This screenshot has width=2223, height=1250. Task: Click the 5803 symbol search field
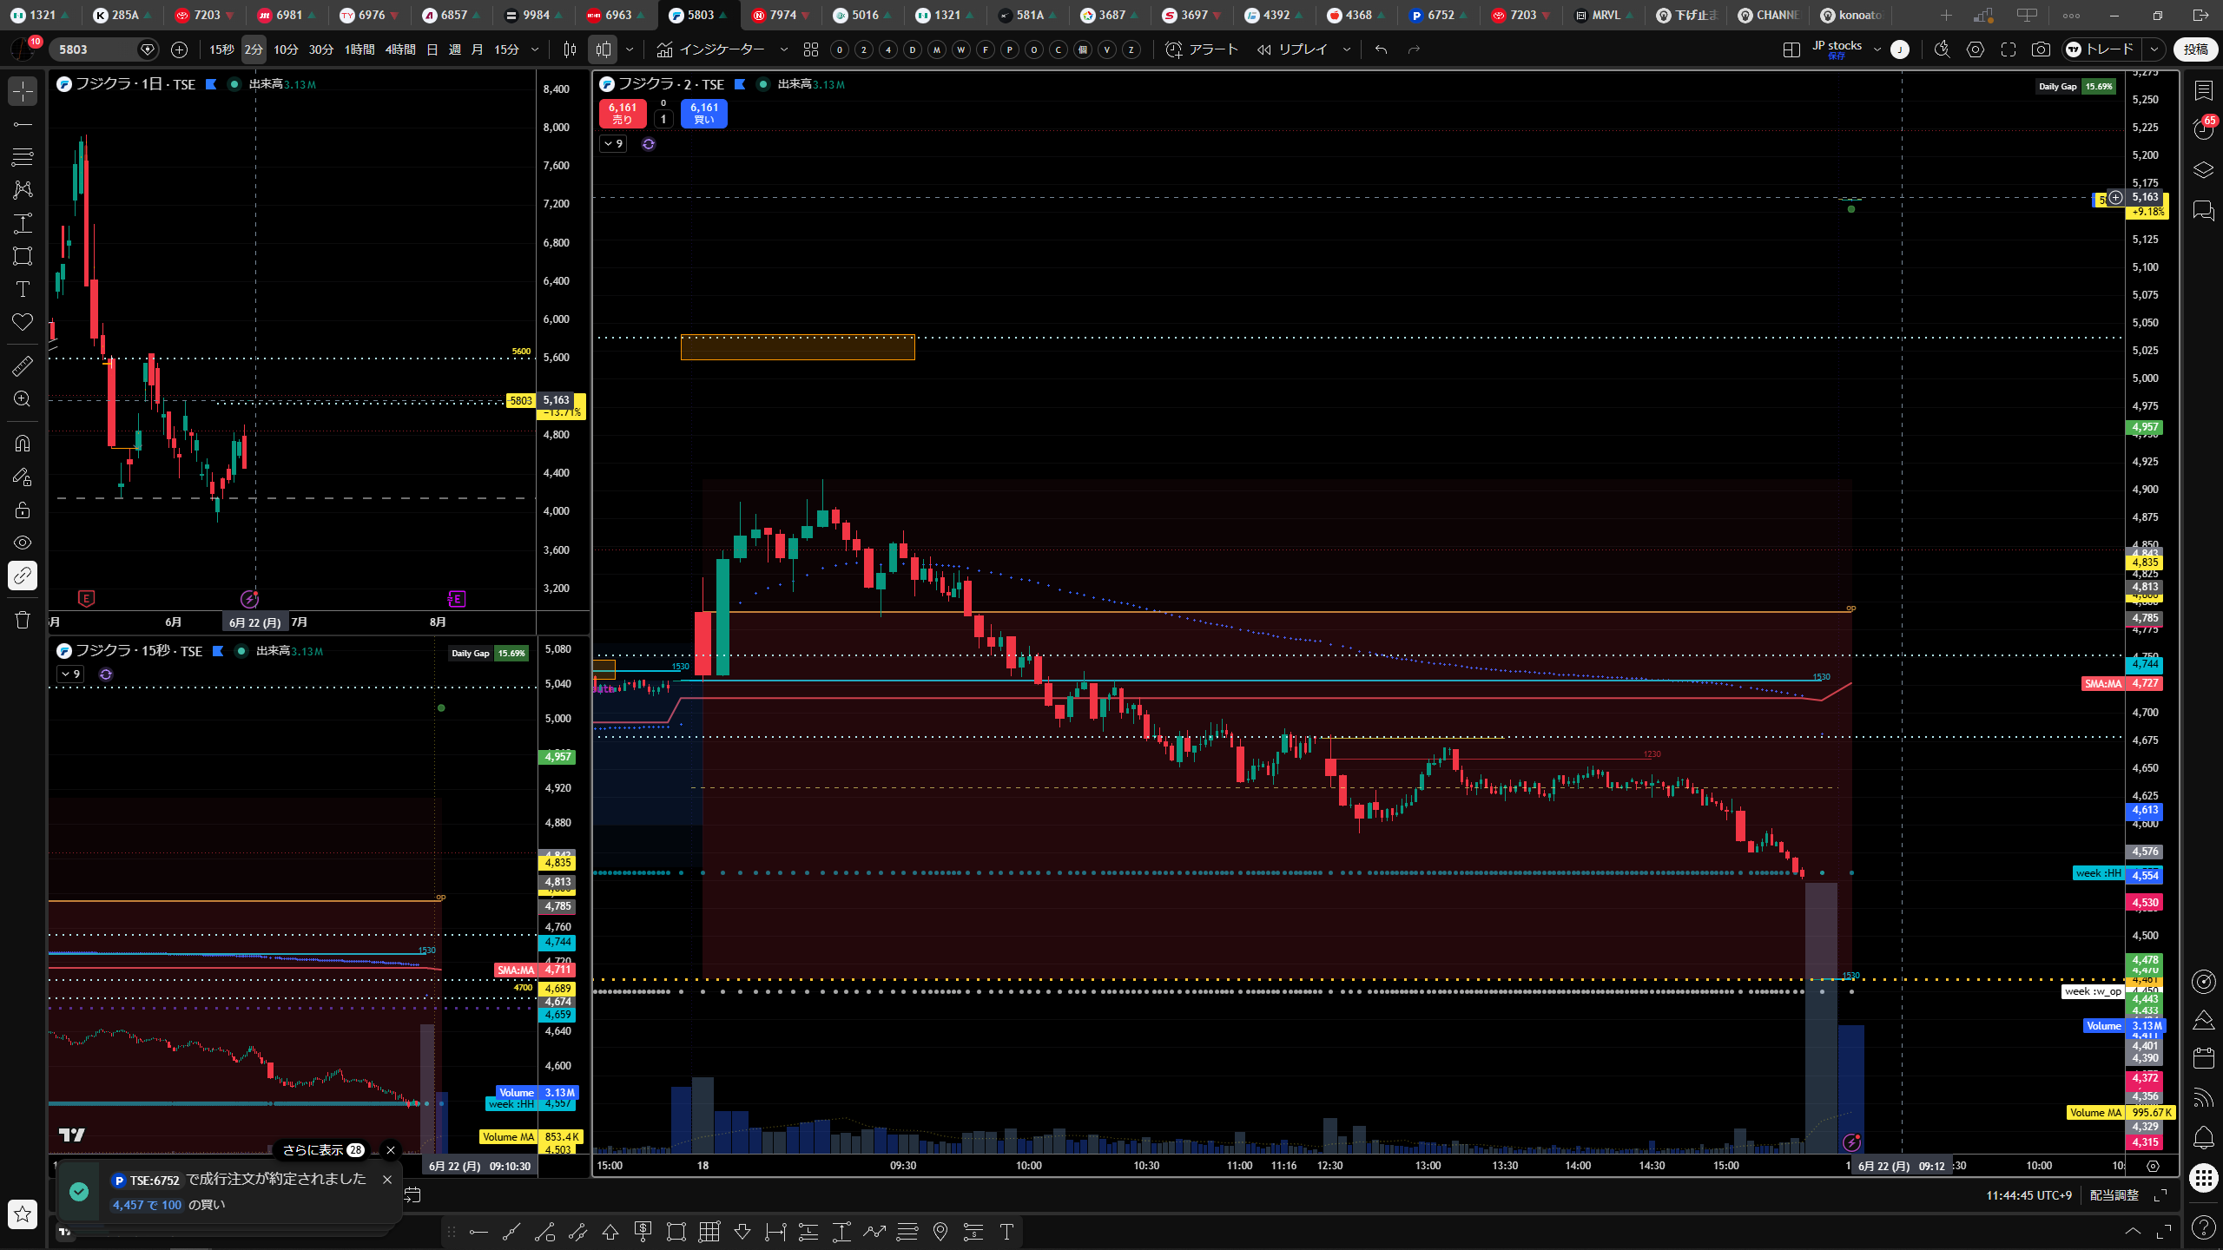point(96,49)
